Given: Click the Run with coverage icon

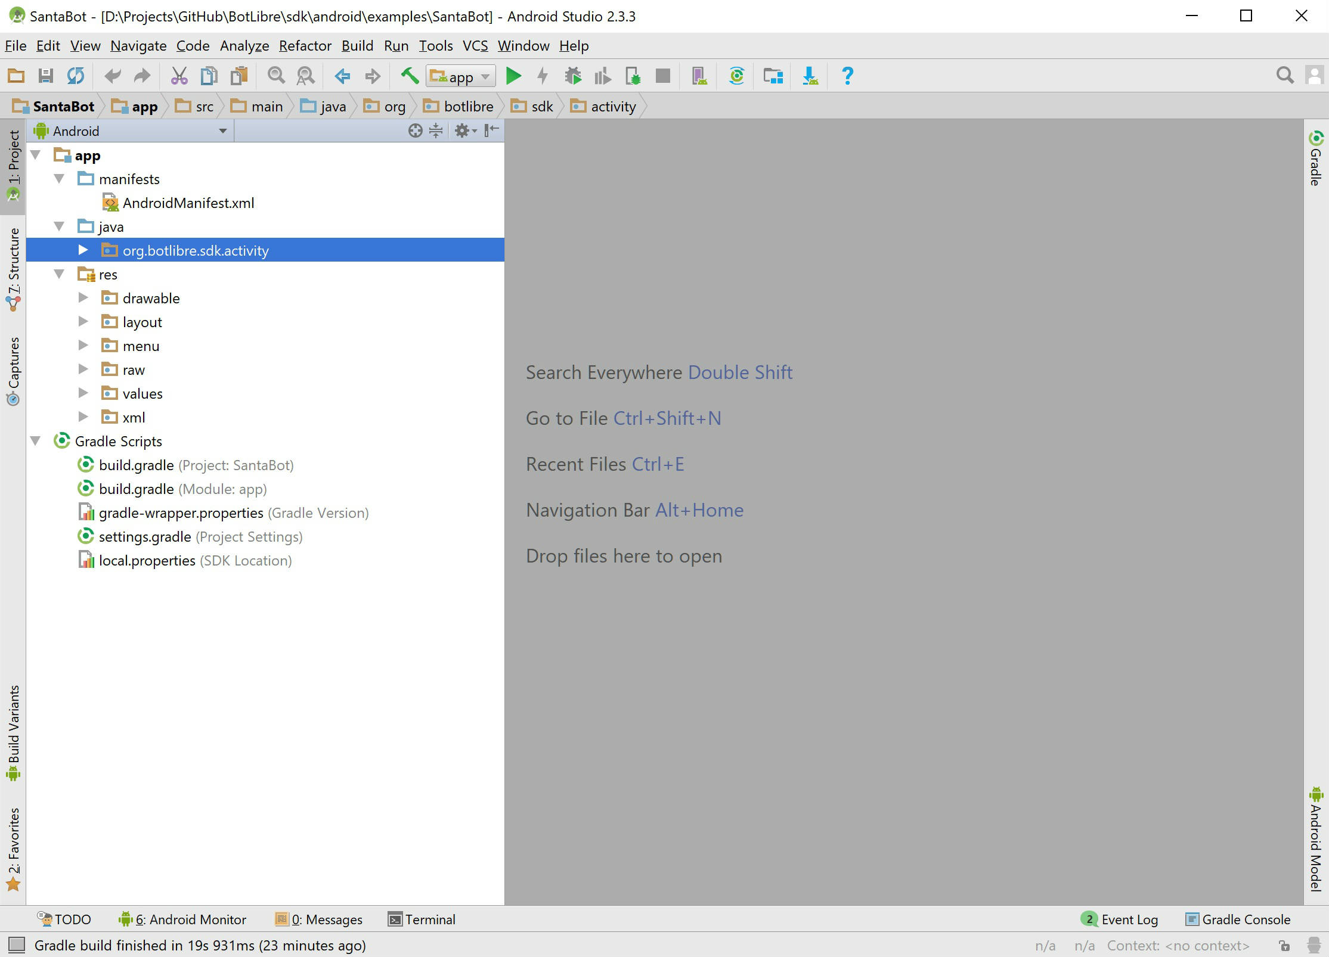Looking at the screenshot, I should 603,76.
